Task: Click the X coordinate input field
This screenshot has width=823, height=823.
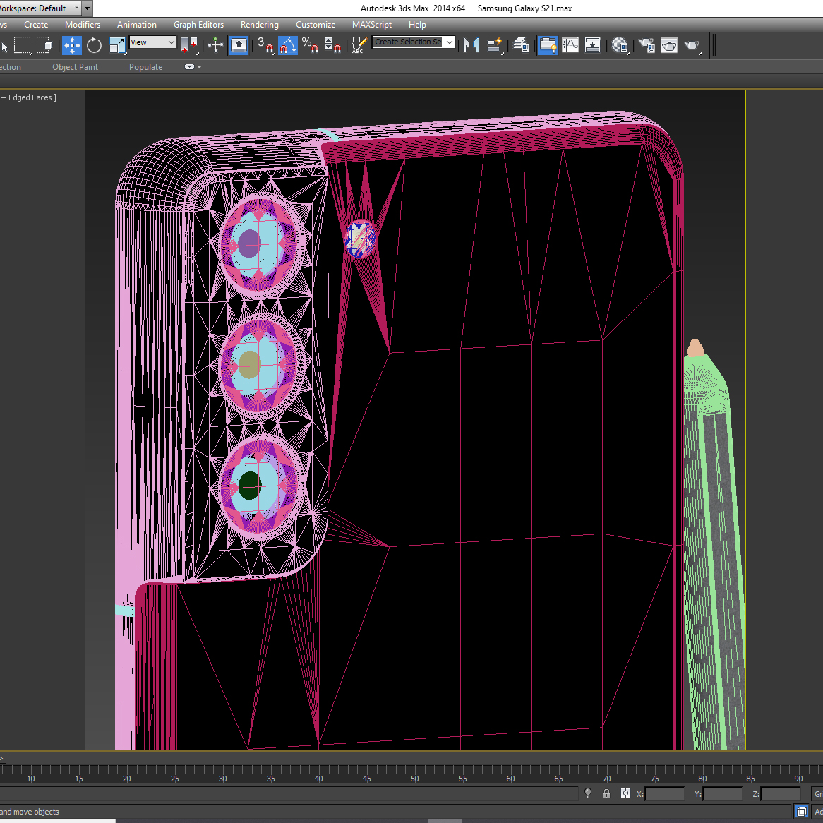Action: (x=664, y=794)
